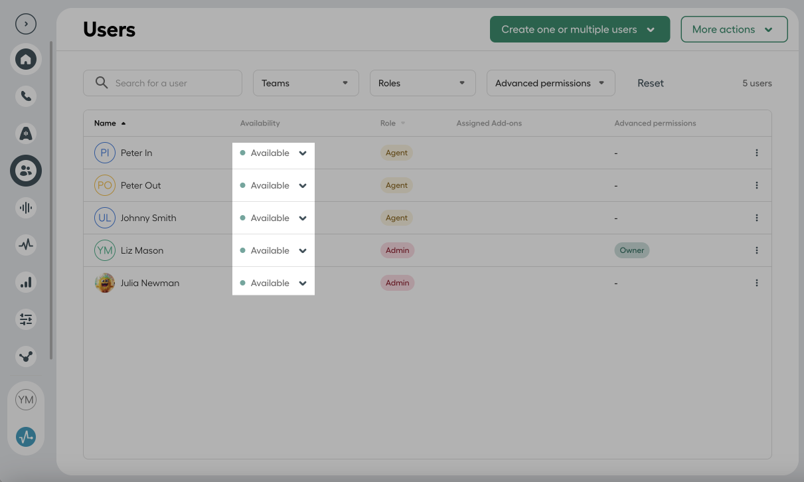The width and height of the screenshot is (804, 482).
Task: Open three-dot menu for Liz Mason
Action: [756, 250]
